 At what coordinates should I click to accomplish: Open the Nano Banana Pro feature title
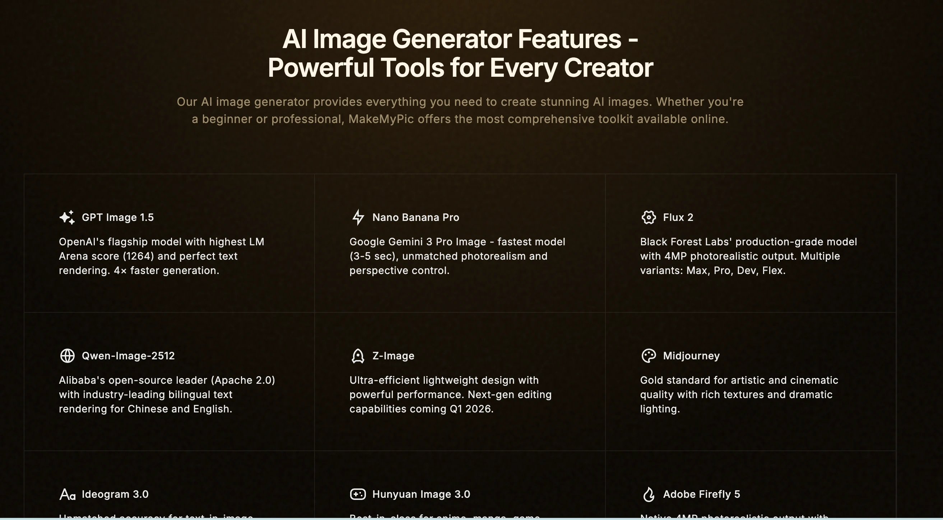coord(415,217)
